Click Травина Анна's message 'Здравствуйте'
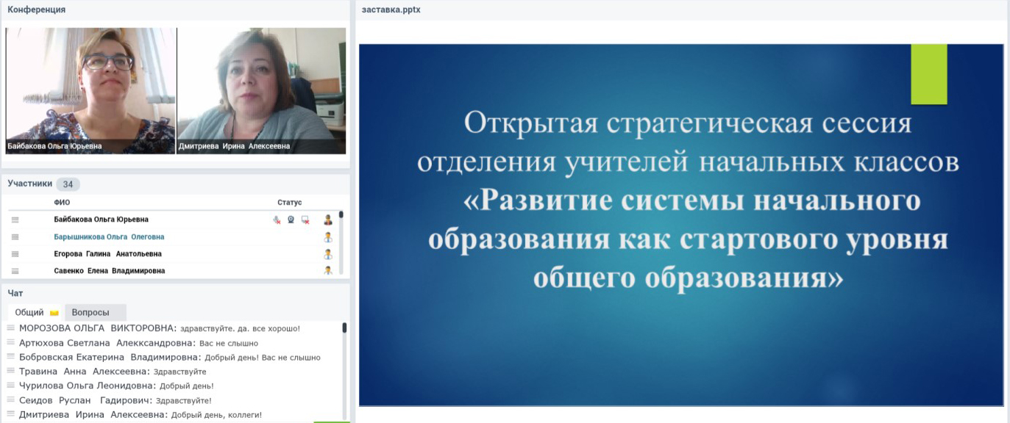Screen dimensions: 1010x423 point(179,372)
